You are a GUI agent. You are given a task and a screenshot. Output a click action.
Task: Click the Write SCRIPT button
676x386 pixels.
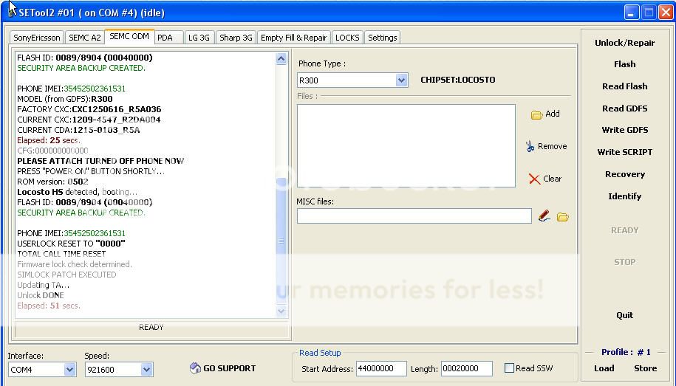coord(625,151)
